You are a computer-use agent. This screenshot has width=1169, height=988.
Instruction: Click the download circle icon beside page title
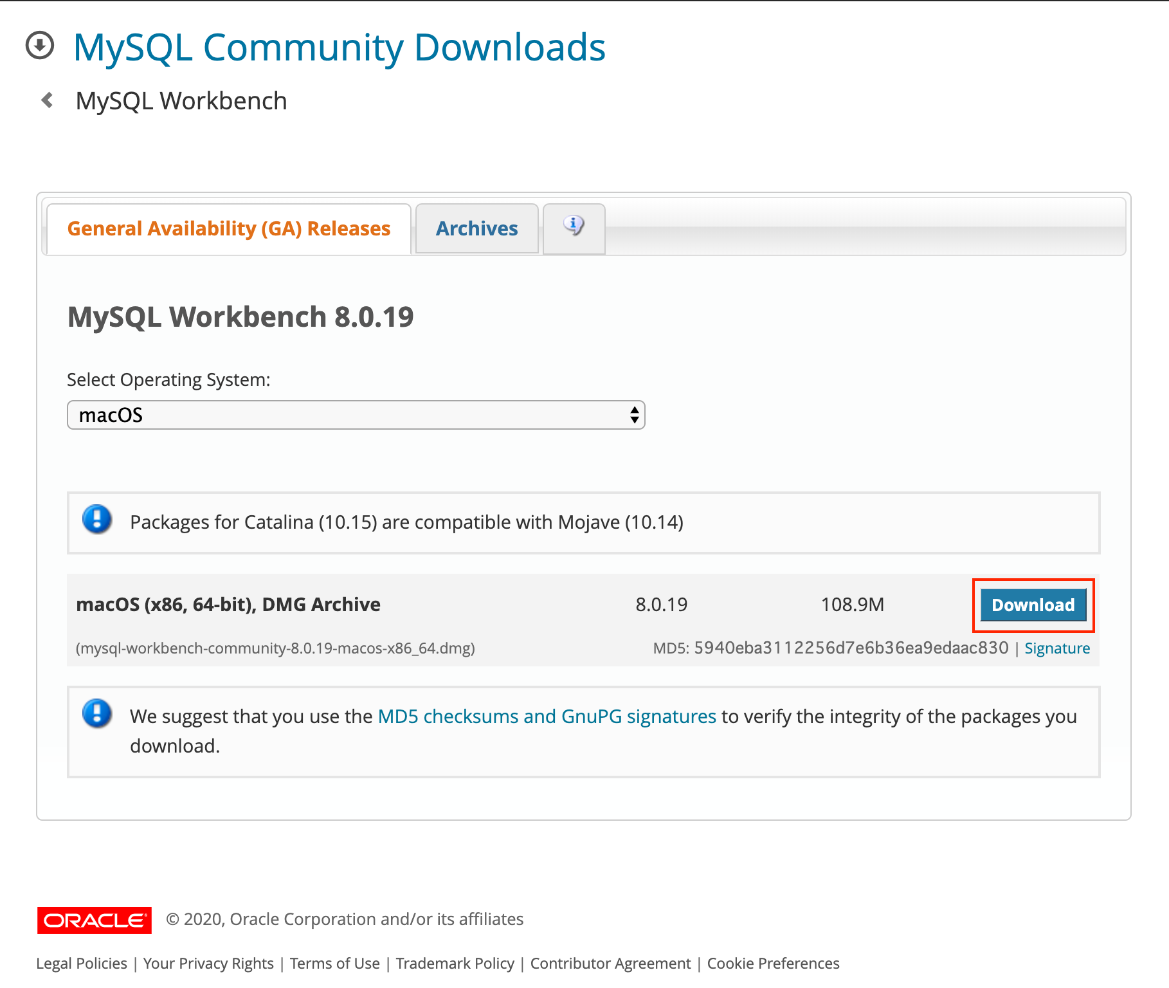click(40, 46)
